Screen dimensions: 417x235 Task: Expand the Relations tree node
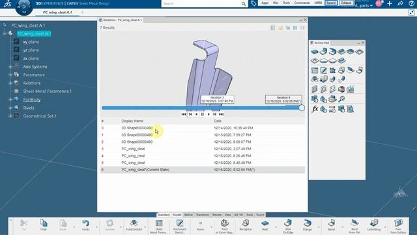coord(10,83)
